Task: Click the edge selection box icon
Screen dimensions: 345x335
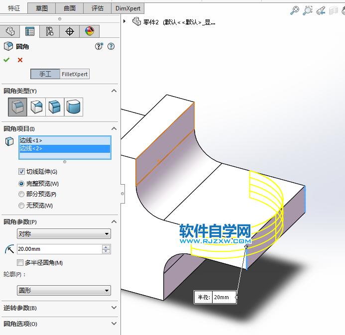Action: 9,141
